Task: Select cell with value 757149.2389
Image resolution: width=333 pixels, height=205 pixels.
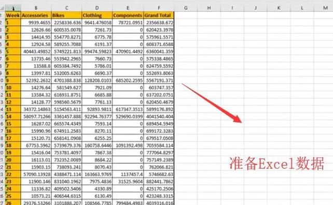Action: tap(159, 160)
